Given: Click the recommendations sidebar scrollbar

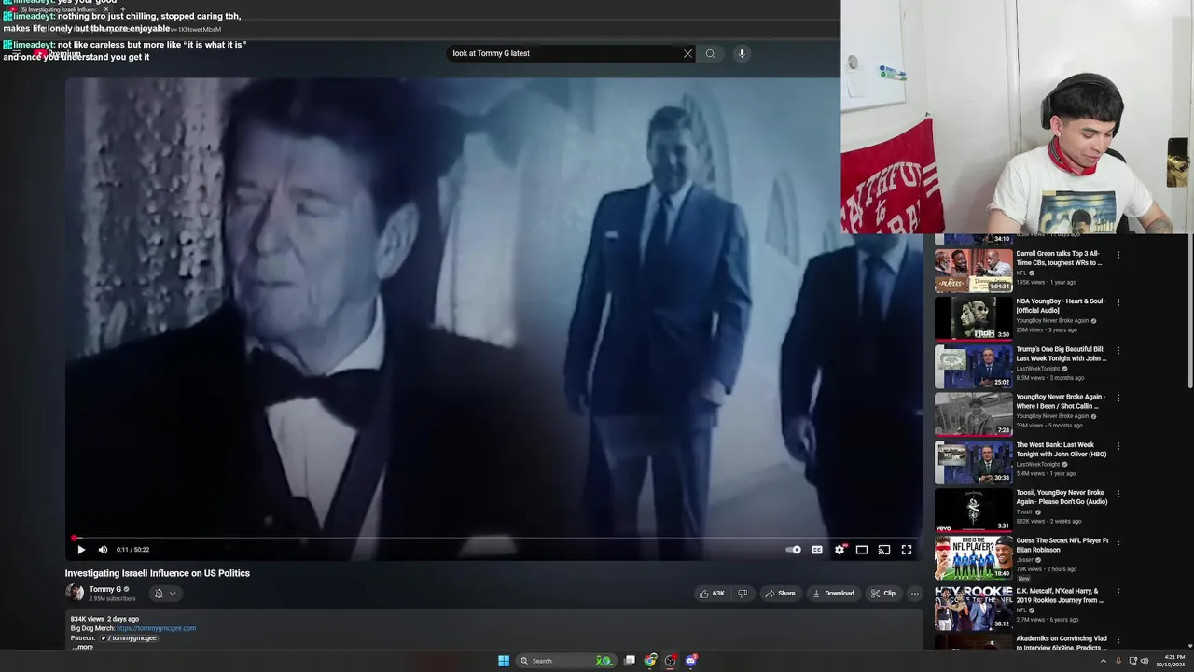Looking at the screenshot, I should click(x=1190, y=312).
